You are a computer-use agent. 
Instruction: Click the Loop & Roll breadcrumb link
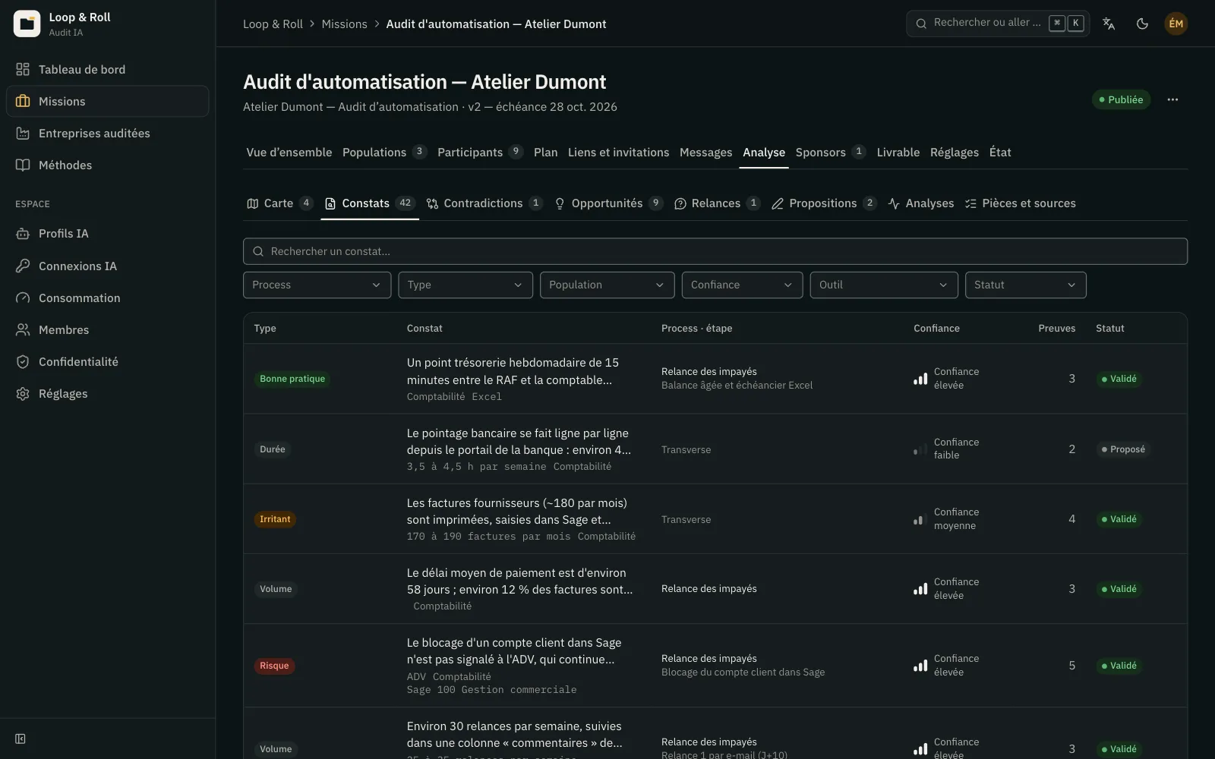[x=273, y=24]
